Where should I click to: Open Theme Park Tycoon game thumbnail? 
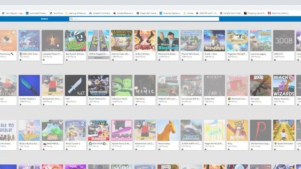[x=191, y=41]
